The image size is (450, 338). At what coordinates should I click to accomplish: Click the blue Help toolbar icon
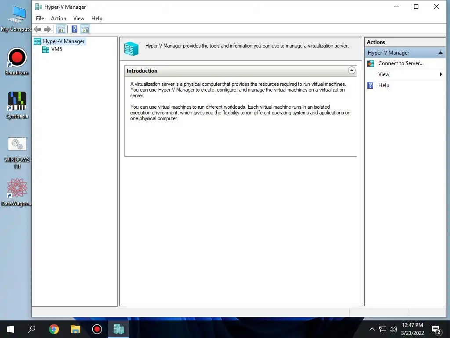click(74, 29)
